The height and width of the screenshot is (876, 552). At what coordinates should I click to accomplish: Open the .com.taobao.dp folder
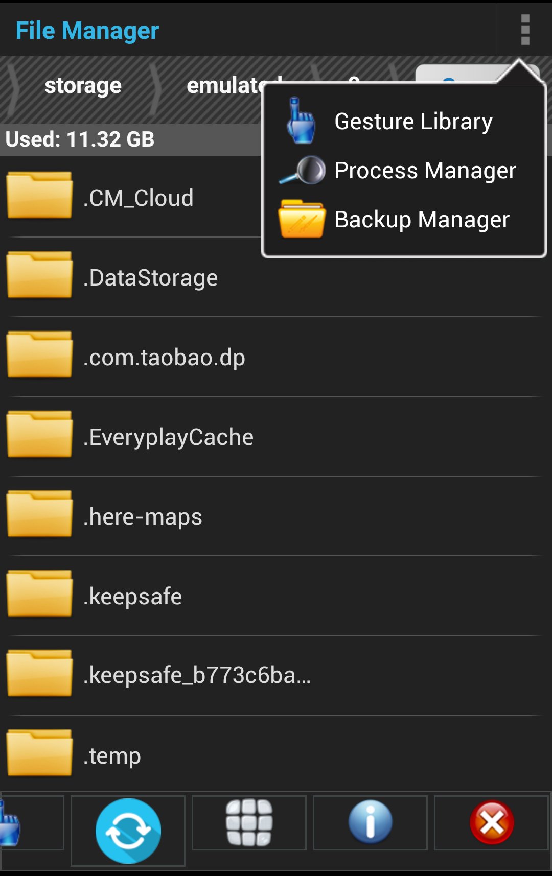pos(164,358)
